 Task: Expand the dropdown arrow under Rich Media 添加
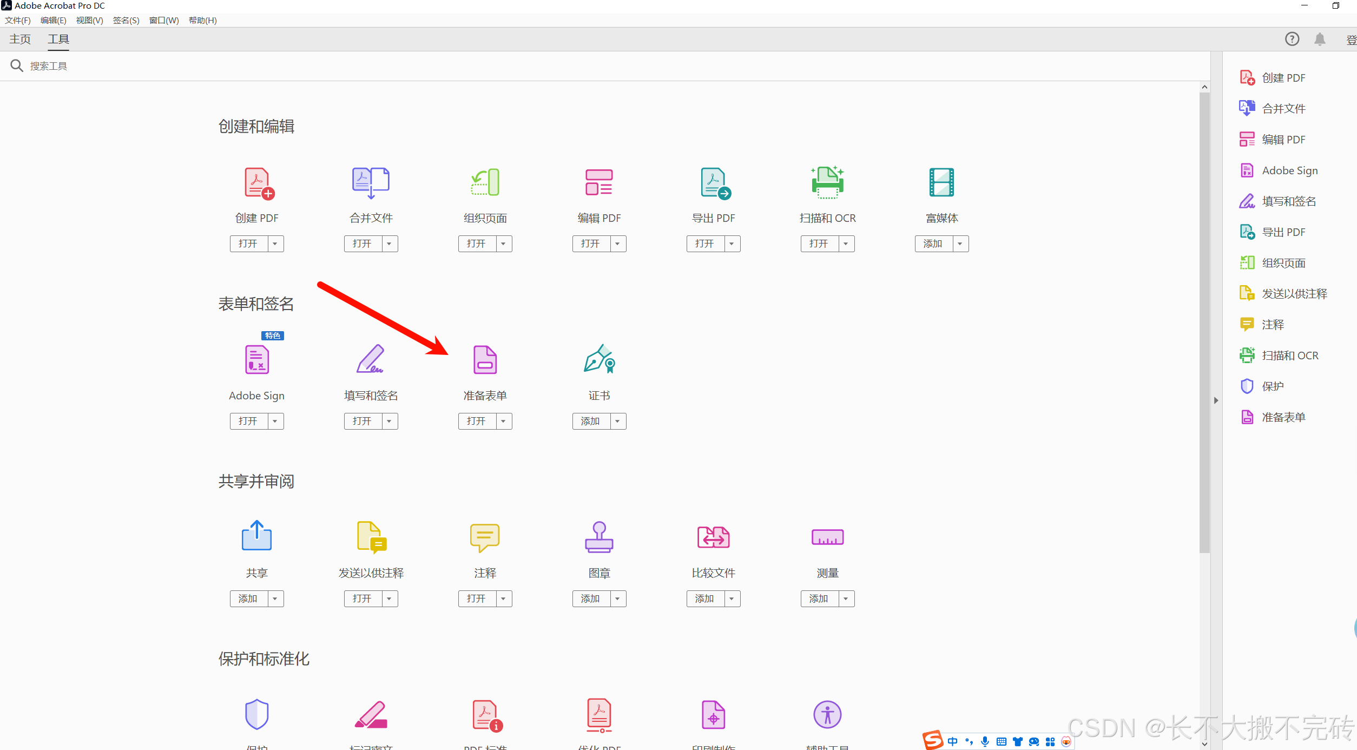pos(960,244)
